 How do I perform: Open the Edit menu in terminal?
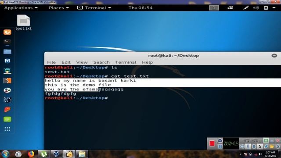pos(66,62)
